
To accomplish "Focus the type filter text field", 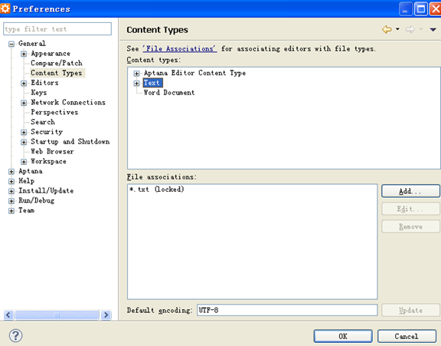I will pos(57,29).
